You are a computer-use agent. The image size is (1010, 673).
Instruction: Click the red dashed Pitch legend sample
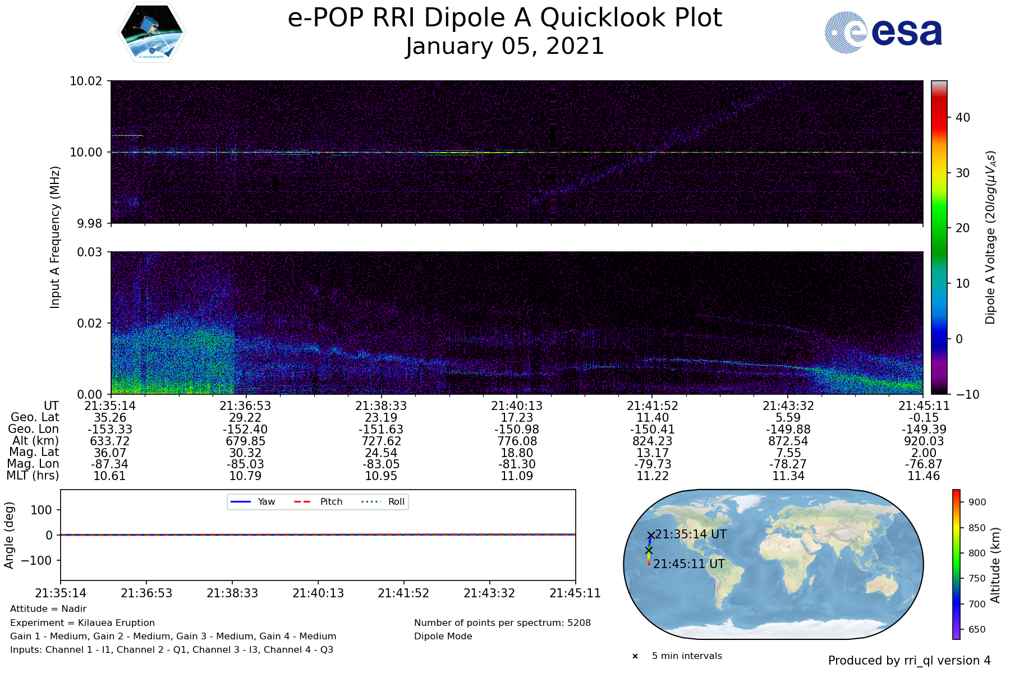302,501
